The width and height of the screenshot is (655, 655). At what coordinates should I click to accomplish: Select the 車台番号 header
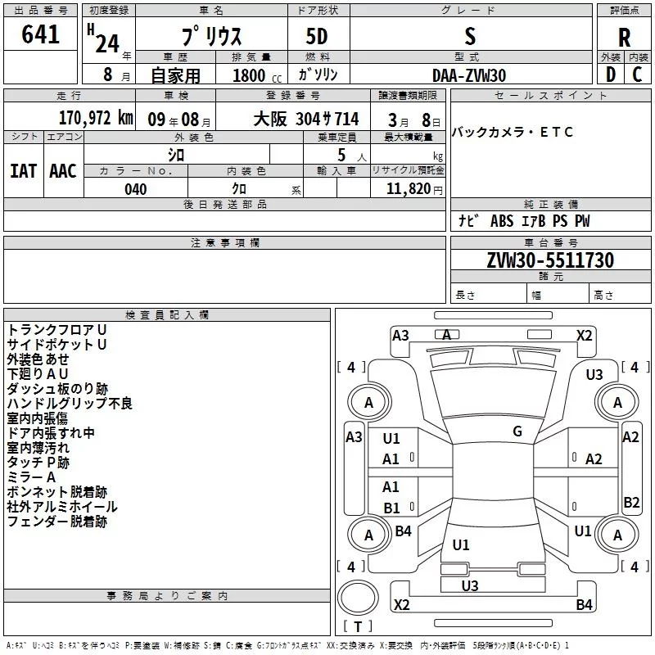pos(550,242)
